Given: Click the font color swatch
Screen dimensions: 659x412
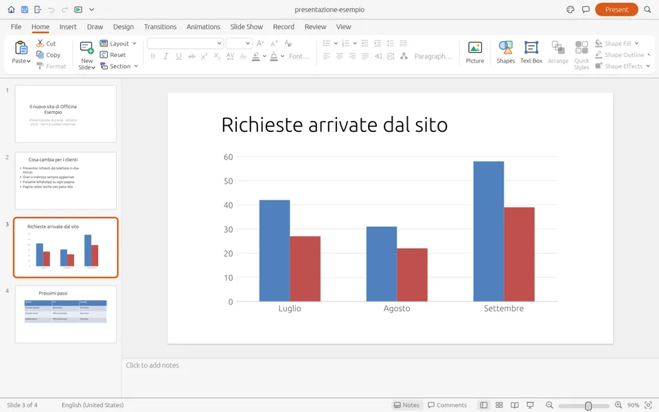Looking at the screenshot, I should point(274,56).
